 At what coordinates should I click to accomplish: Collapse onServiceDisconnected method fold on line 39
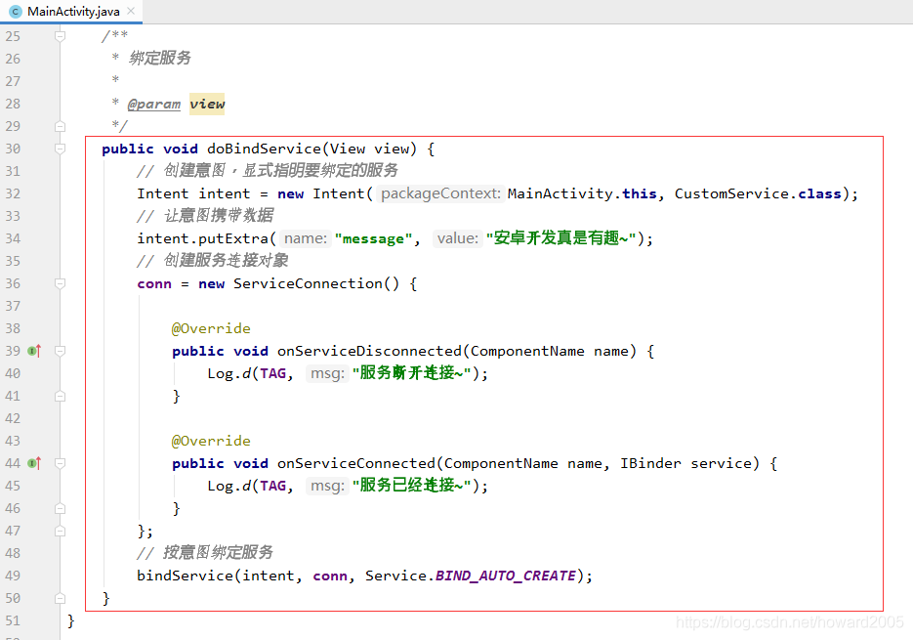[60, 351]
